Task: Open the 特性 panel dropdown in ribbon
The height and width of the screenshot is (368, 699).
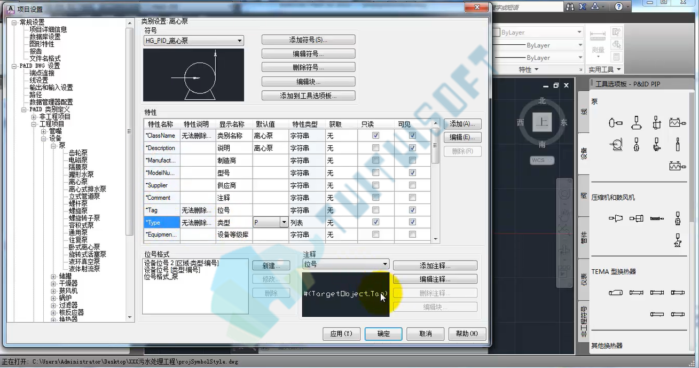Action: tap(529, 69)
